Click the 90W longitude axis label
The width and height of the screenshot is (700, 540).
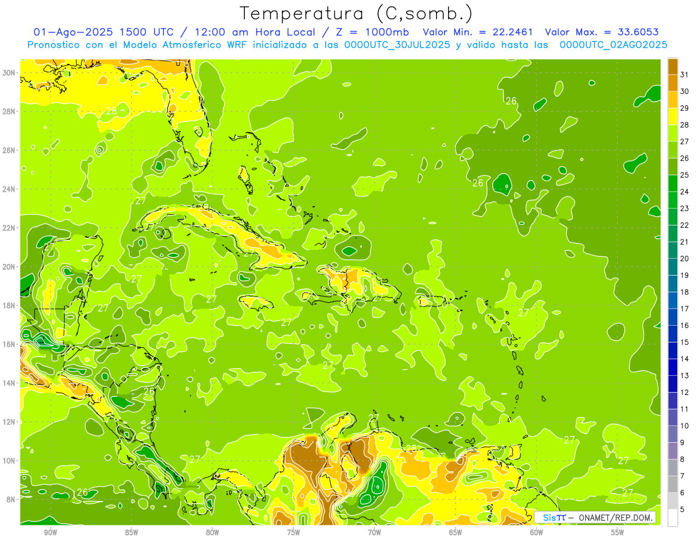[x=50, y=532]
